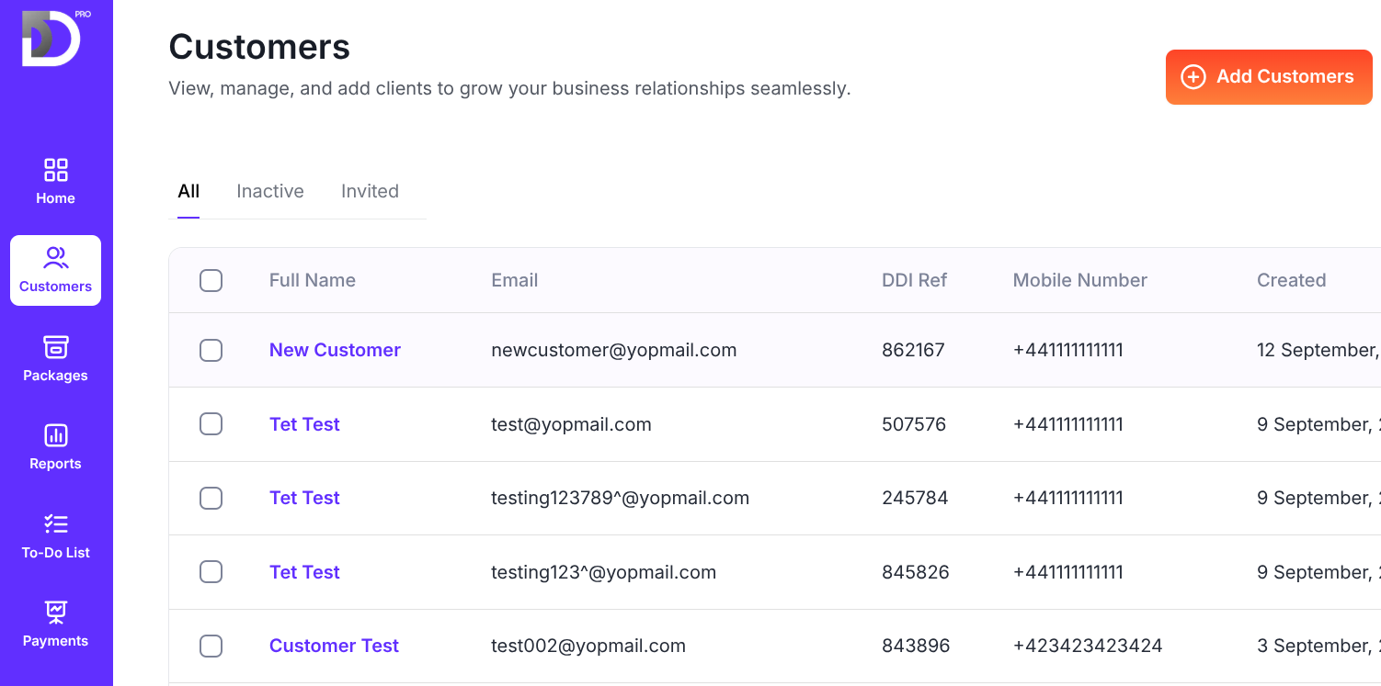Viewport: 1381px width, 686px height.
Task: Open the Payments sidebar icon
Action: [55, 613]
